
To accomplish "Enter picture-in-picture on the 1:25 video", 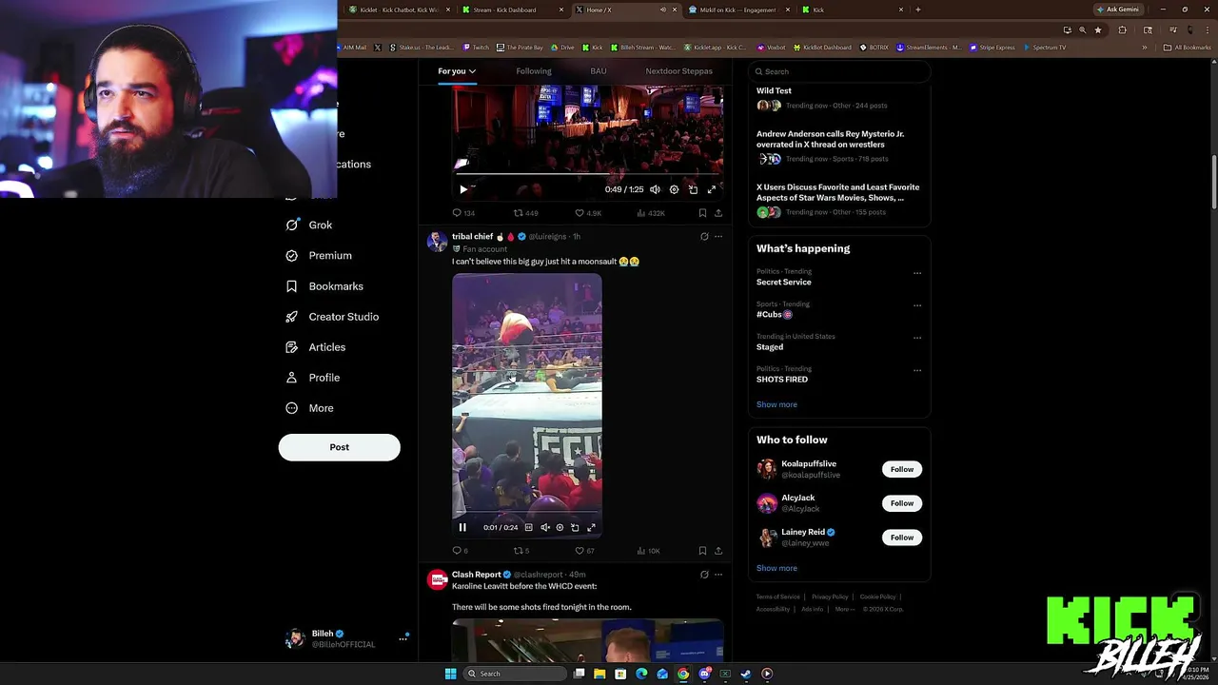I will [693, 189].
